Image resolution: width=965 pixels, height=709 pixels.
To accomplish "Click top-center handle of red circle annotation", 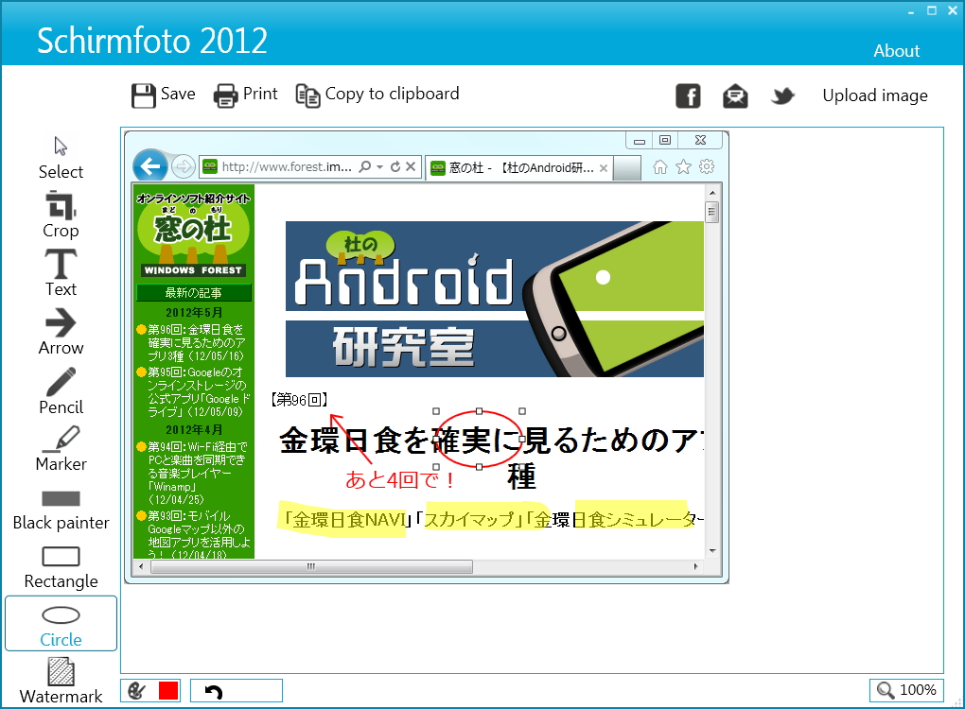I will [480, 411].
